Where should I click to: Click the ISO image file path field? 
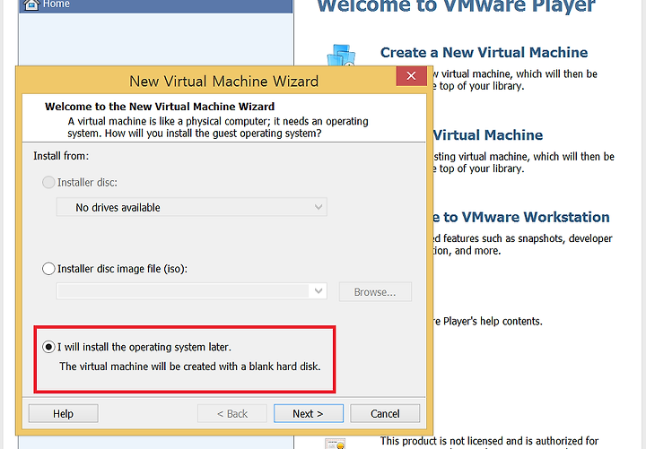(x=183, y=291)
